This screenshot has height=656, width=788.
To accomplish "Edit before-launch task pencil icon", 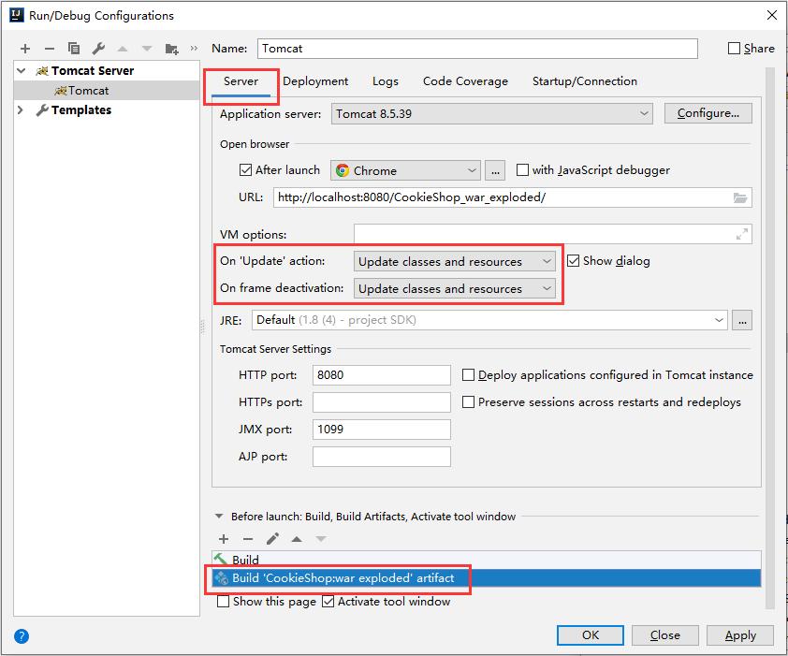I will tap(272, 539).
